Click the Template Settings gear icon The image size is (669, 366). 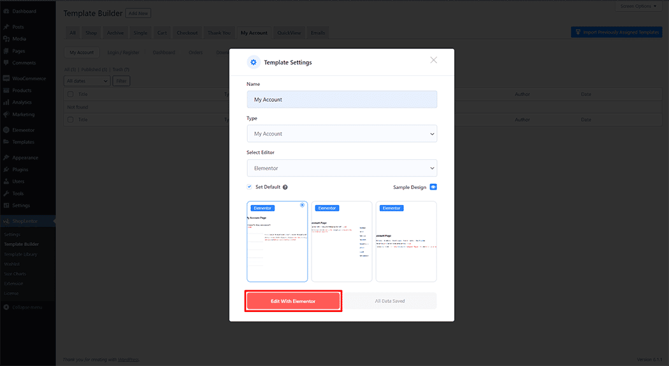tap(254, 62)
